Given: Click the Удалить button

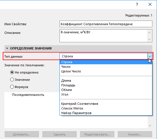Looking at the screenshot, I should tap(59, 134).
